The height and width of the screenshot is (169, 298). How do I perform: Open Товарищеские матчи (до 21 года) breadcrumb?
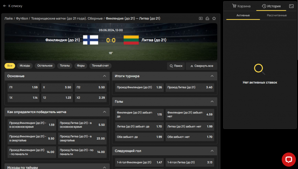pyautogui.click(x=67, y=18)
